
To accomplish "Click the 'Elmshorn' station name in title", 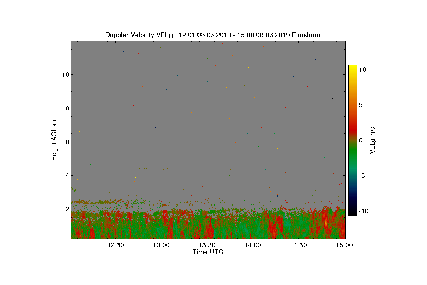I will (306, 35).
